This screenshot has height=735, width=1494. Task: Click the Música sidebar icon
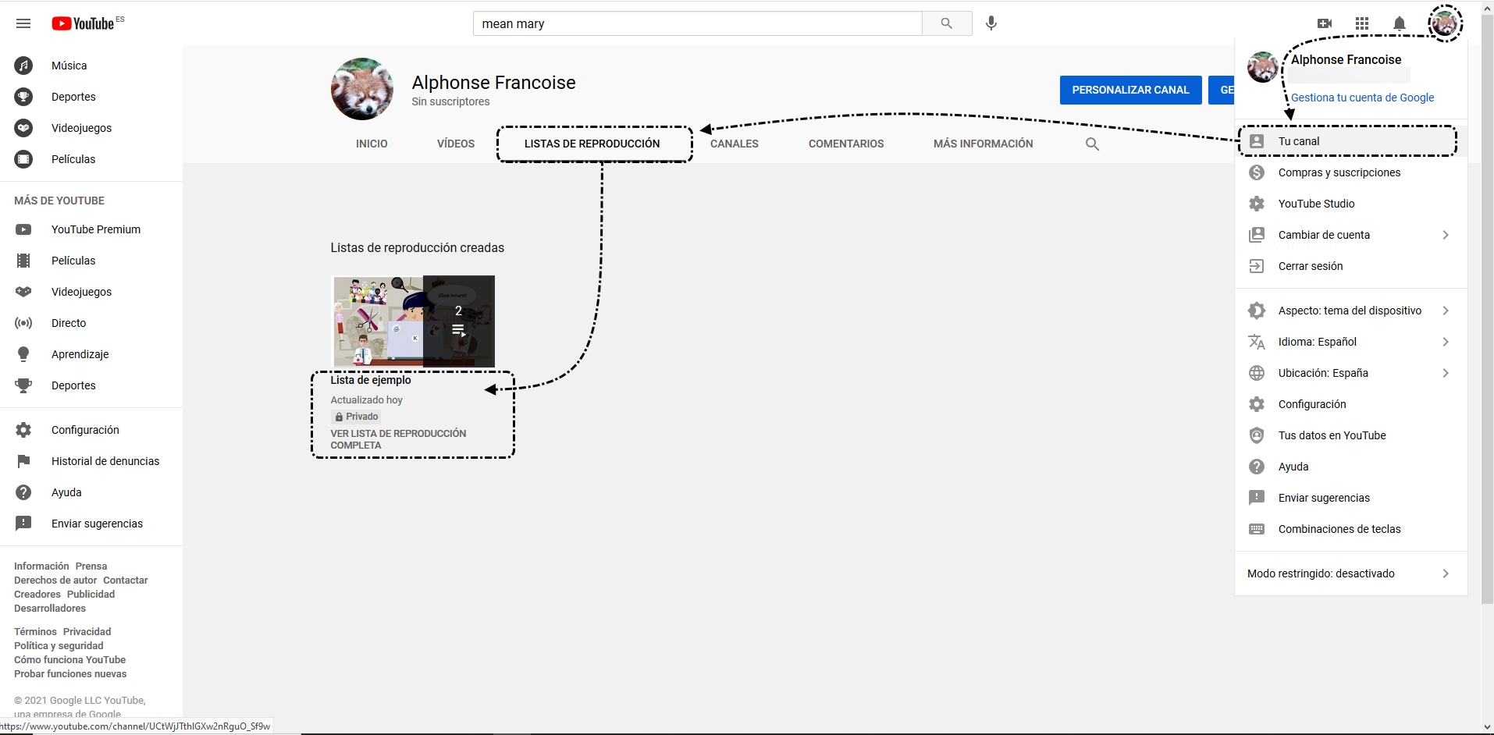click(23, 66)
